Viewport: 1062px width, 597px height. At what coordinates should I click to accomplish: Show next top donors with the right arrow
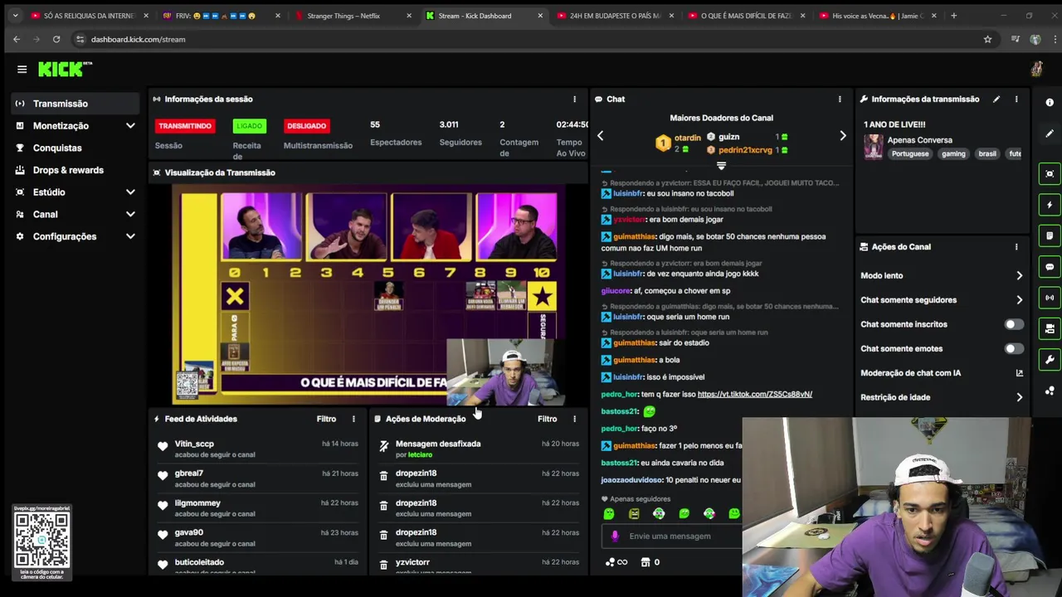coord(842,136)
